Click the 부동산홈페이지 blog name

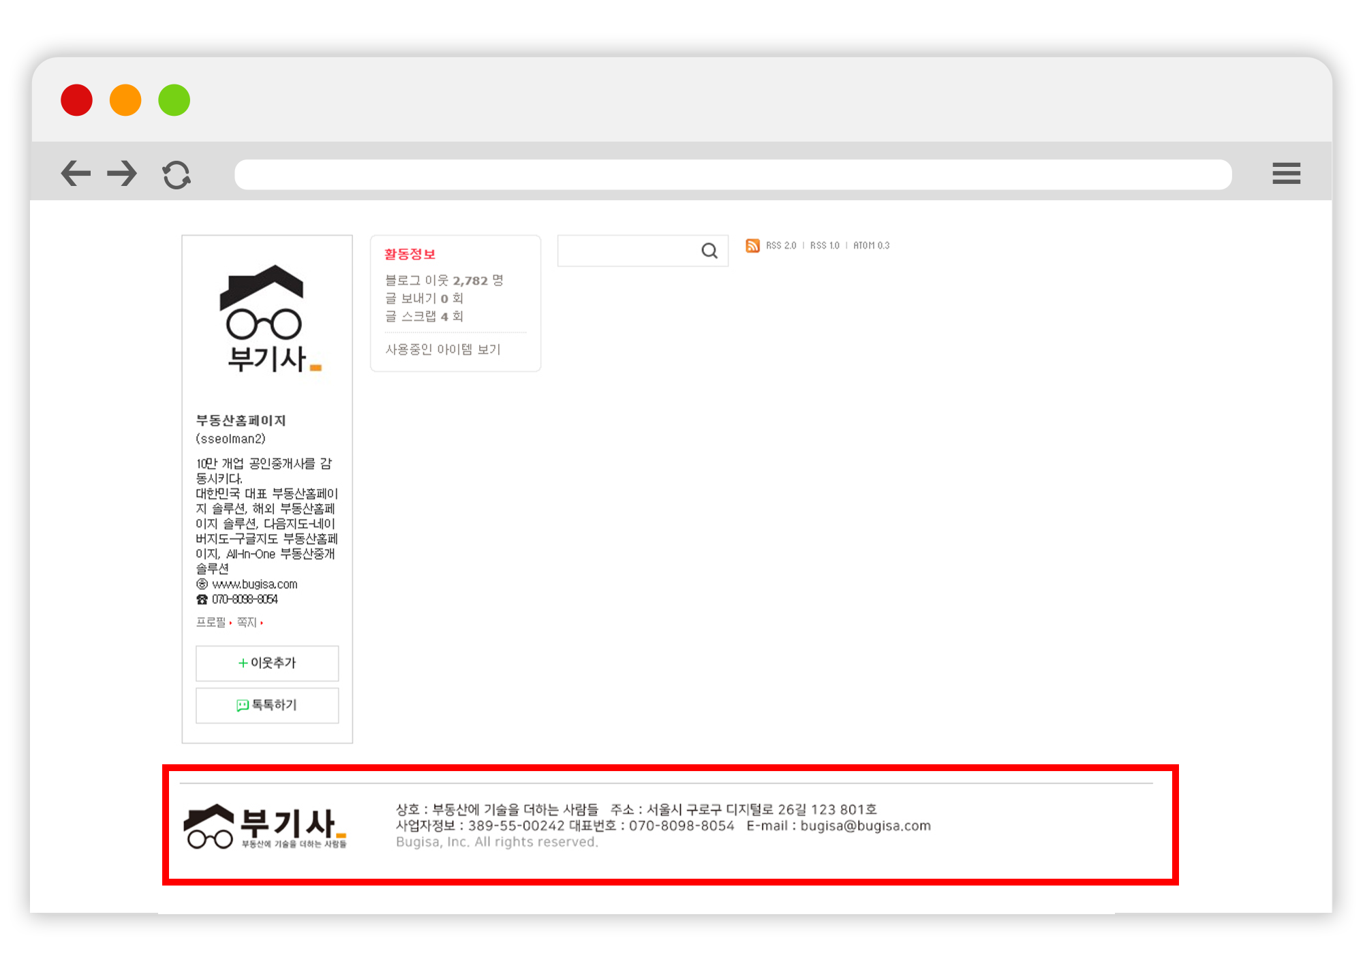click(241, 420)
